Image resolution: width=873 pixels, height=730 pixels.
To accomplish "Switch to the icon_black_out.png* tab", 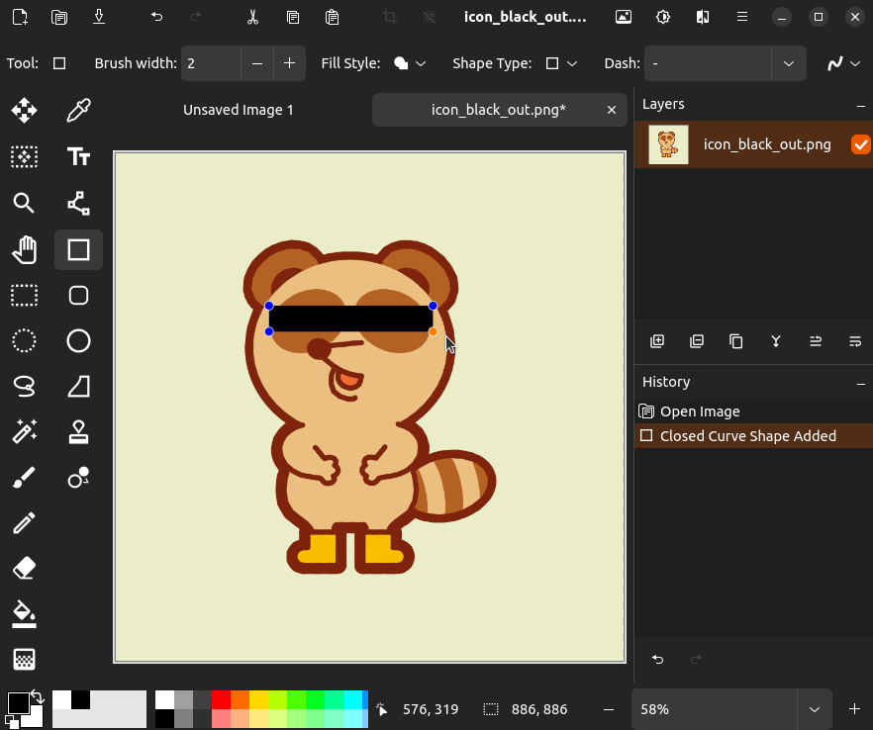I will point(498,110).
